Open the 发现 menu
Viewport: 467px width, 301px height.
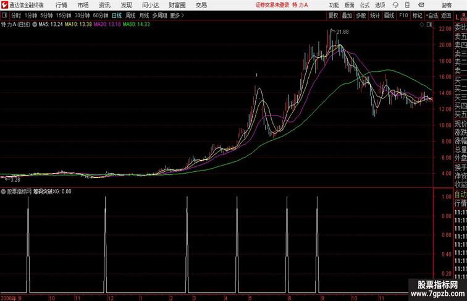126,5
